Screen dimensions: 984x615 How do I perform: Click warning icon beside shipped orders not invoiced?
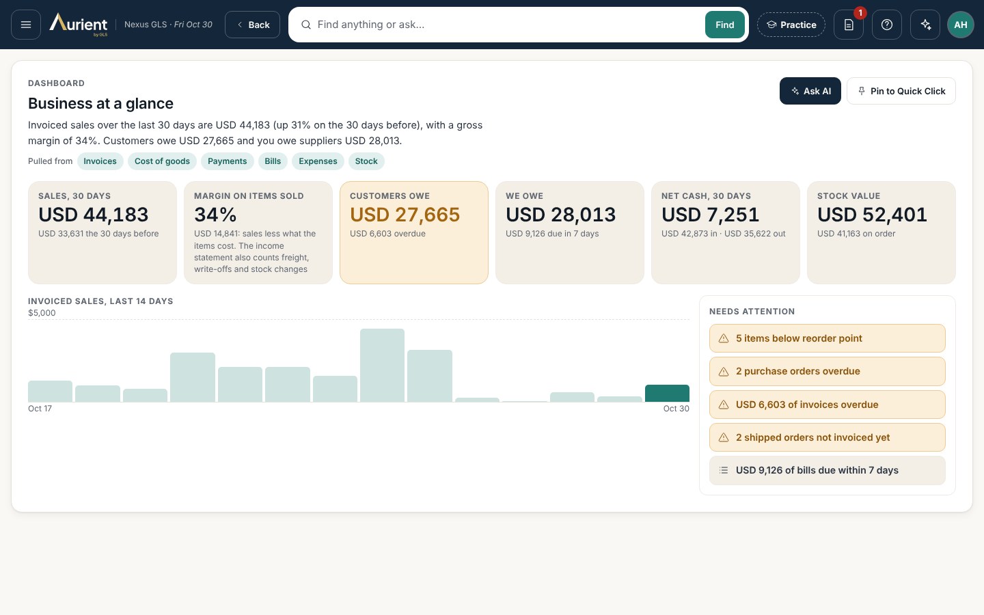click(x=724, y=437)
